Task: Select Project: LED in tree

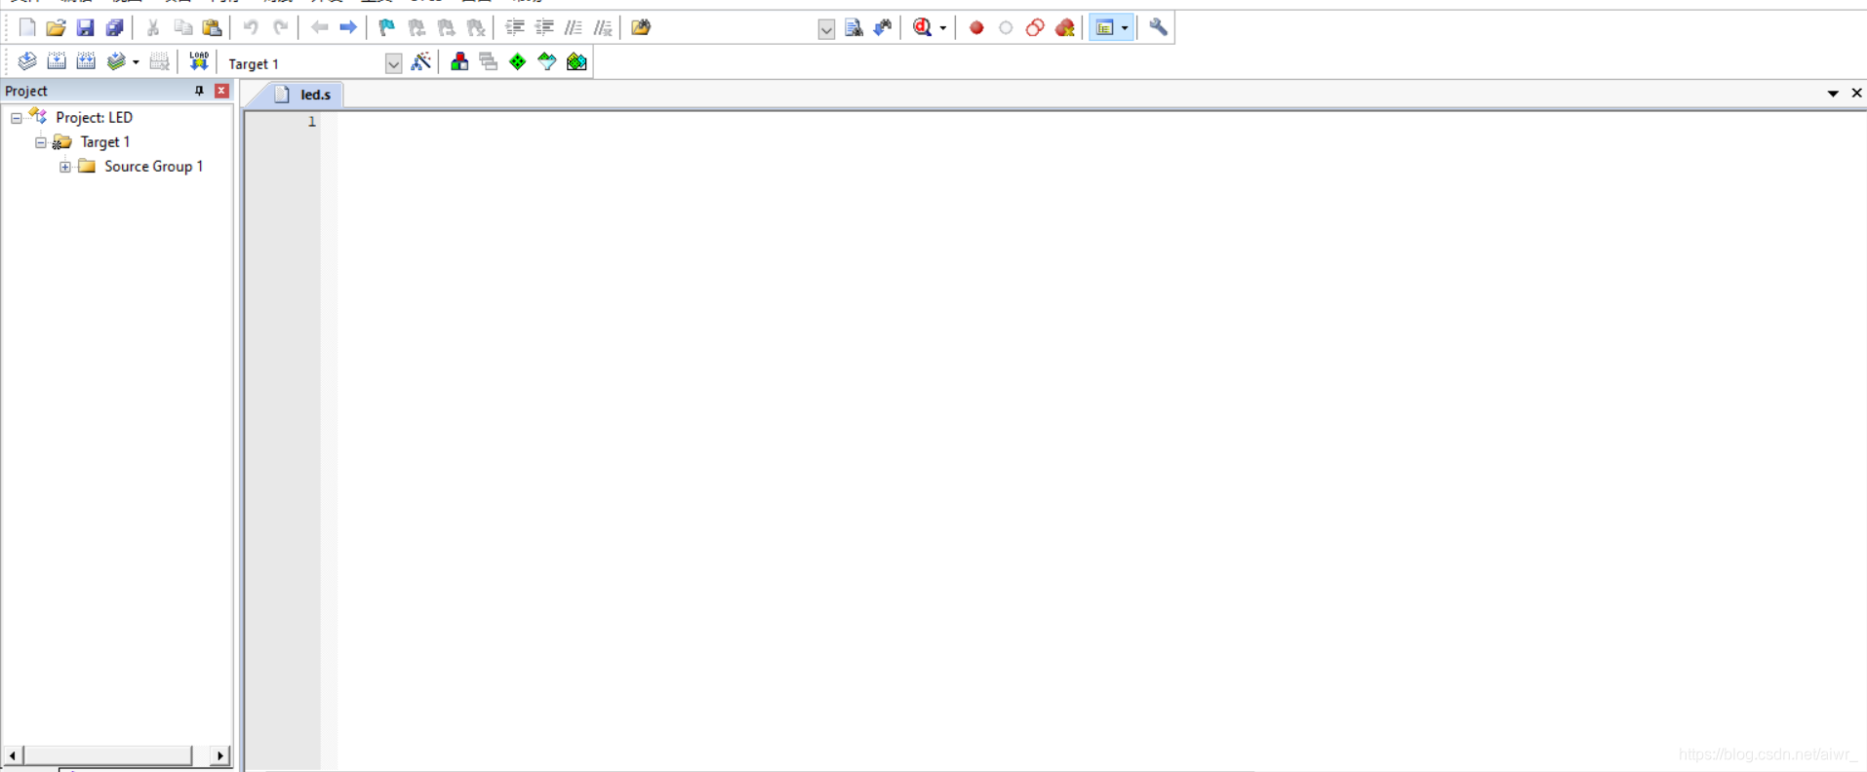Action: coord(94,117)
